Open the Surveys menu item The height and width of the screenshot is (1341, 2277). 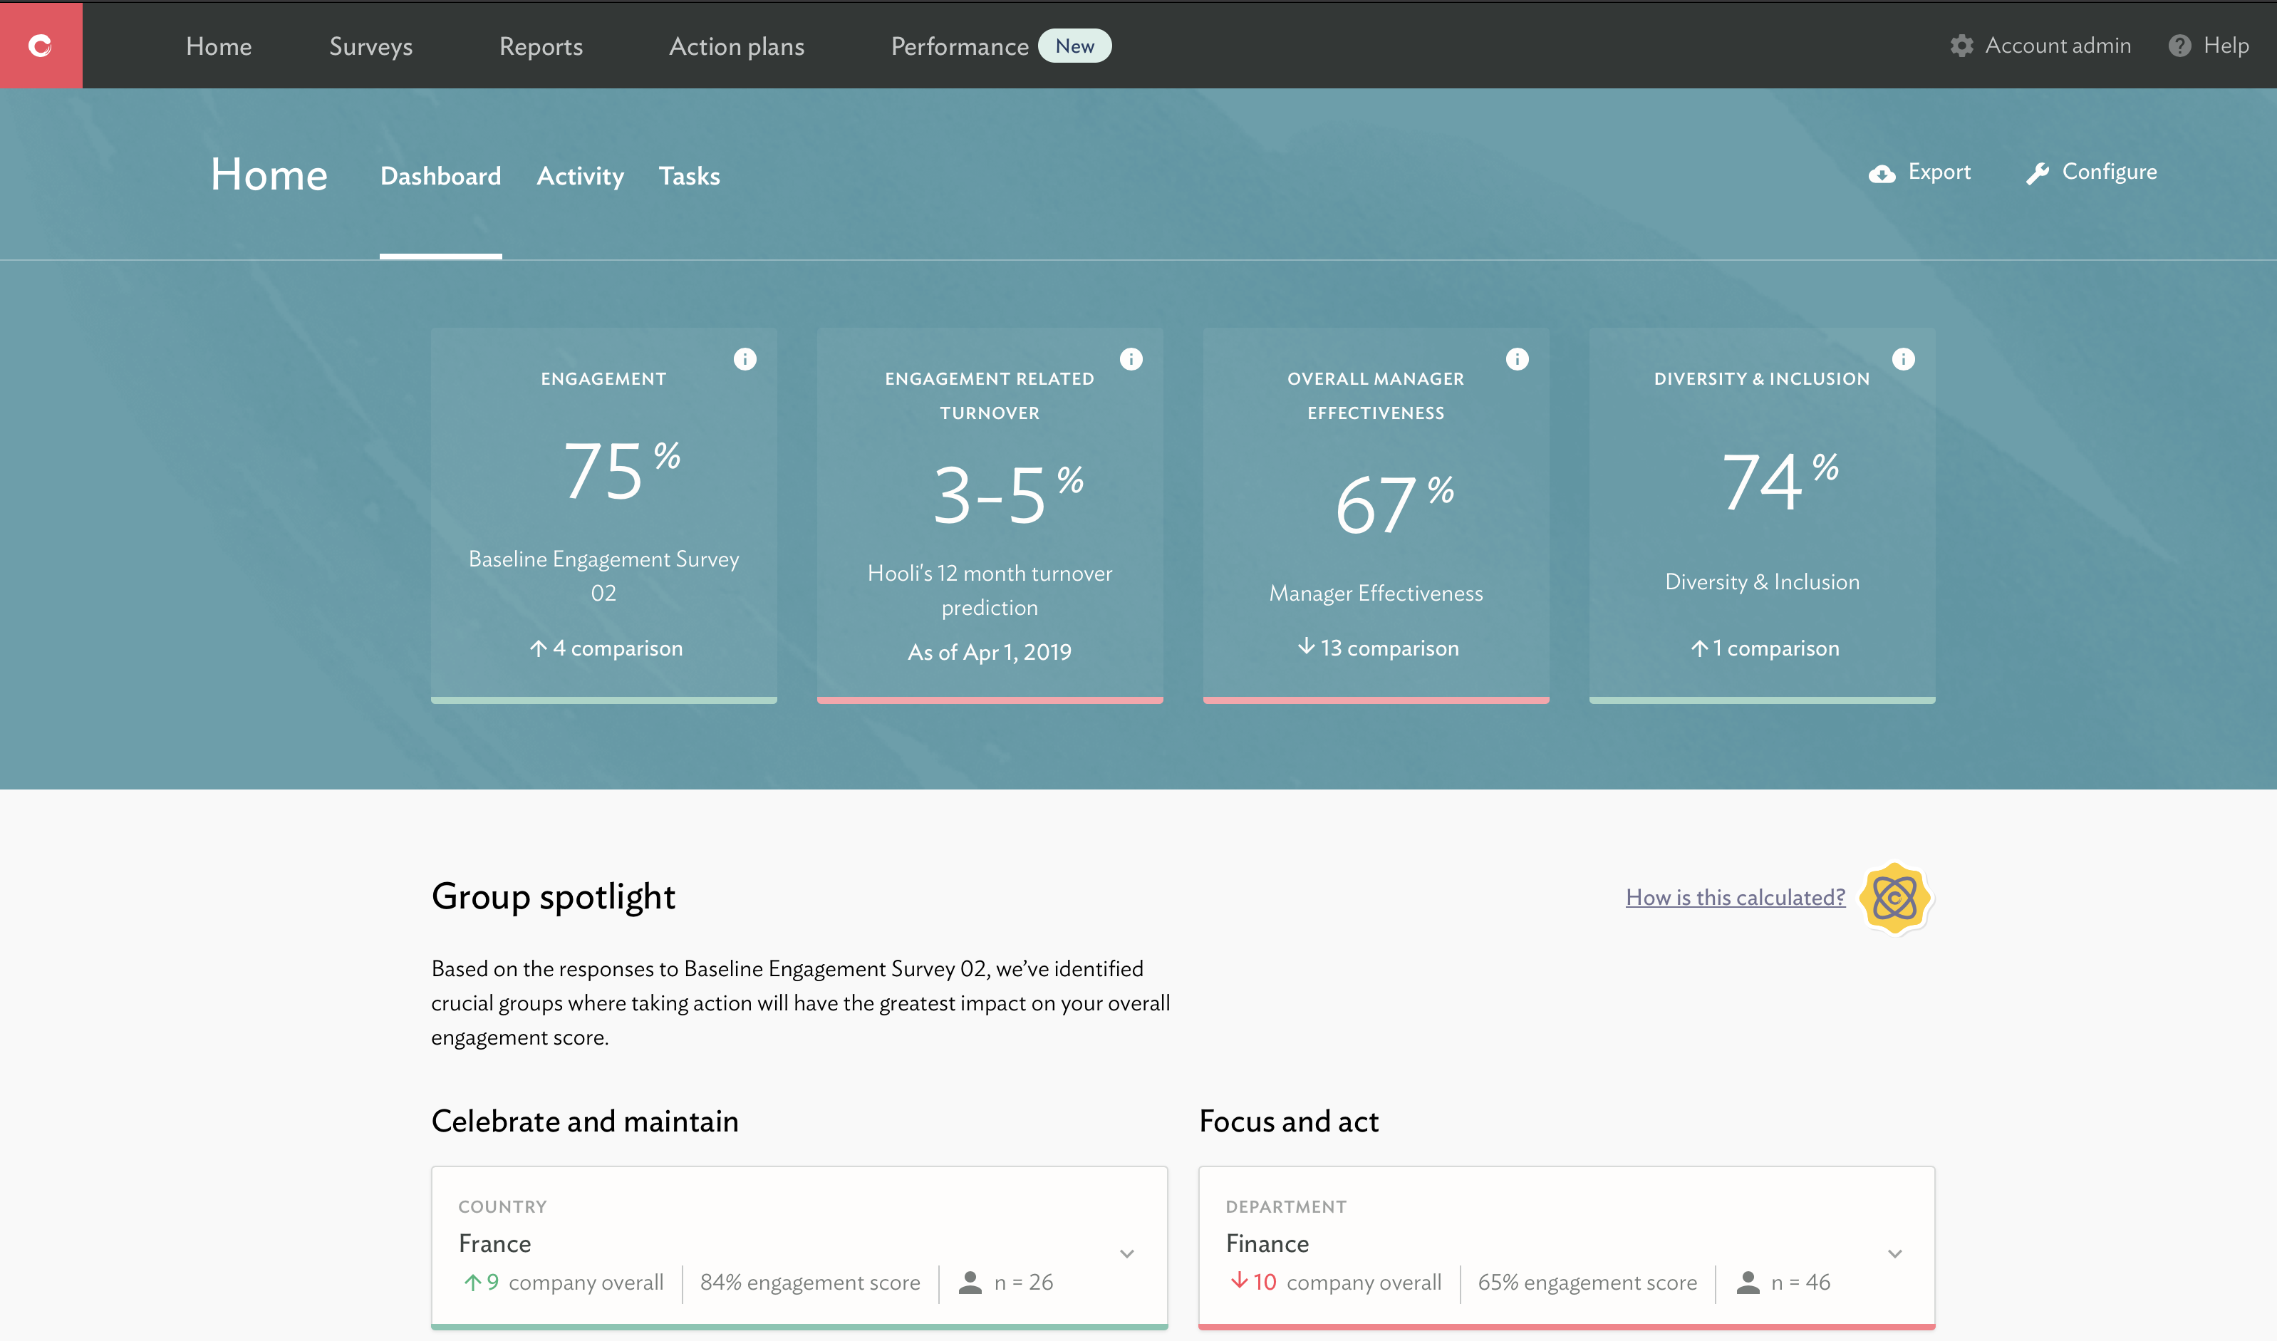coord(370,46)
